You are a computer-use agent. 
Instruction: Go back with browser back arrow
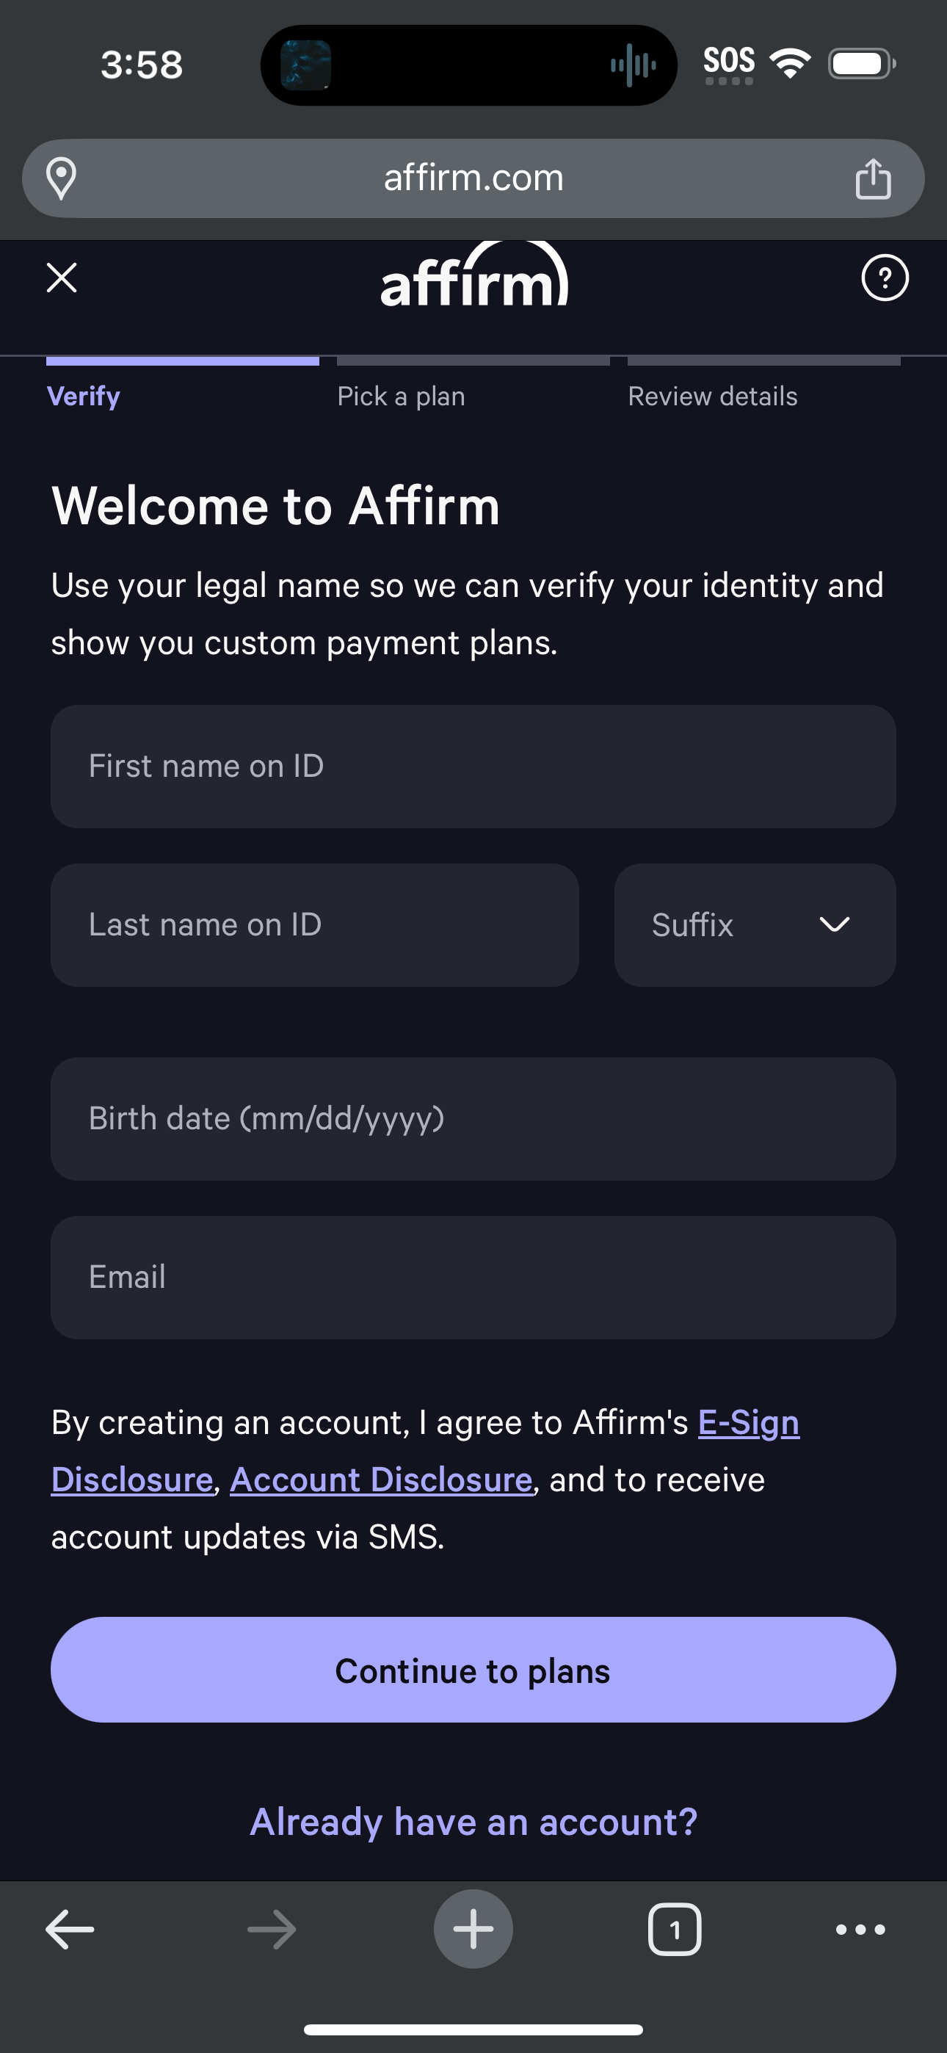coord(70,1929)
